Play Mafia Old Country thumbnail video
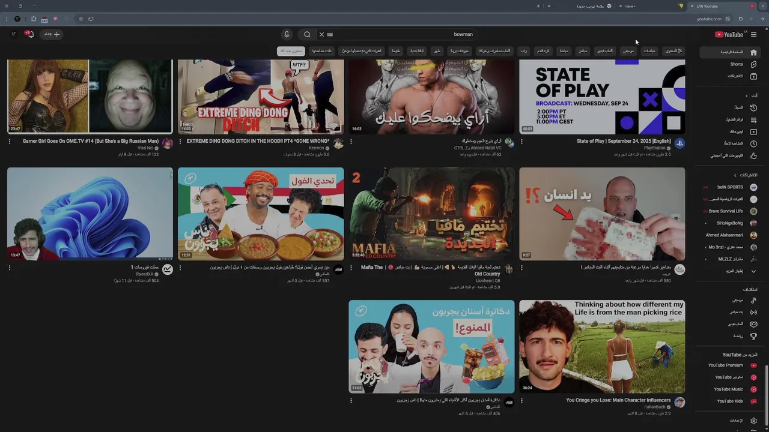Viewport: 769px width, 432px height. click(431, 214)
